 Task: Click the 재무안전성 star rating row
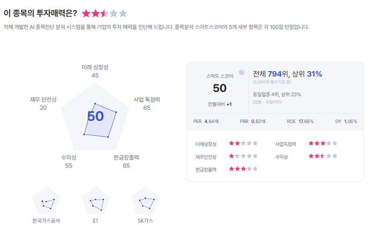[243, 156]
